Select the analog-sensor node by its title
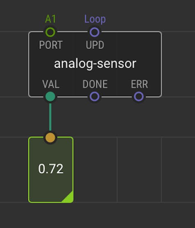The height and width of the screenshot is (228, 195). [x=95, y=64]
